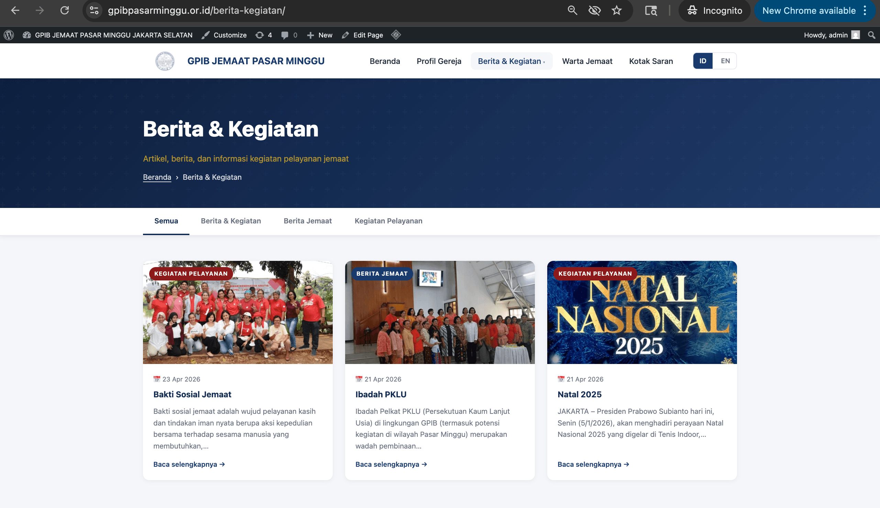The image size is (880, 508).
Task: Click the GPIB JEMAAT PASAR MINGGU site title
Action: (256, 61)
